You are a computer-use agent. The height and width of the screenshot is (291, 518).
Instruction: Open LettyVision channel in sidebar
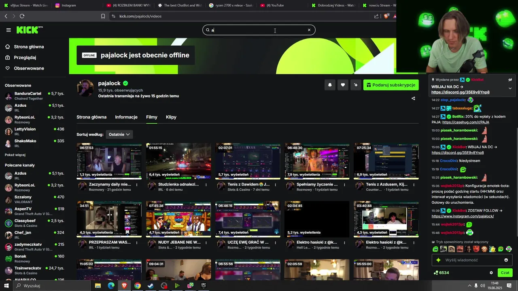(x=34, y=131)
